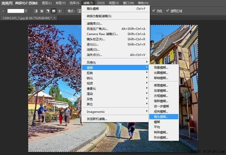Select the radial gradient icon
Screen dimensions: 226x155
[42, 11]
